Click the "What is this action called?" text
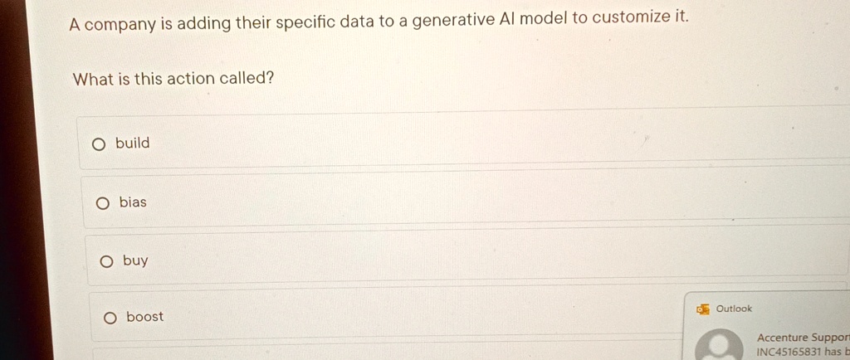Screen dimensions: 850x360 [173, 80]
